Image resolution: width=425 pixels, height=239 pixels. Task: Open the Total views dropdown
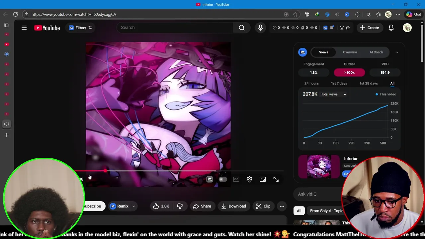(x=333, y=94)
